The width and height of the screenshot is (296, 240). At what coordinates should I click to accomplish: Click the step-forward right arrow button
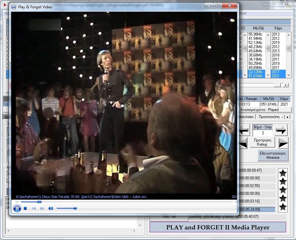281,130
